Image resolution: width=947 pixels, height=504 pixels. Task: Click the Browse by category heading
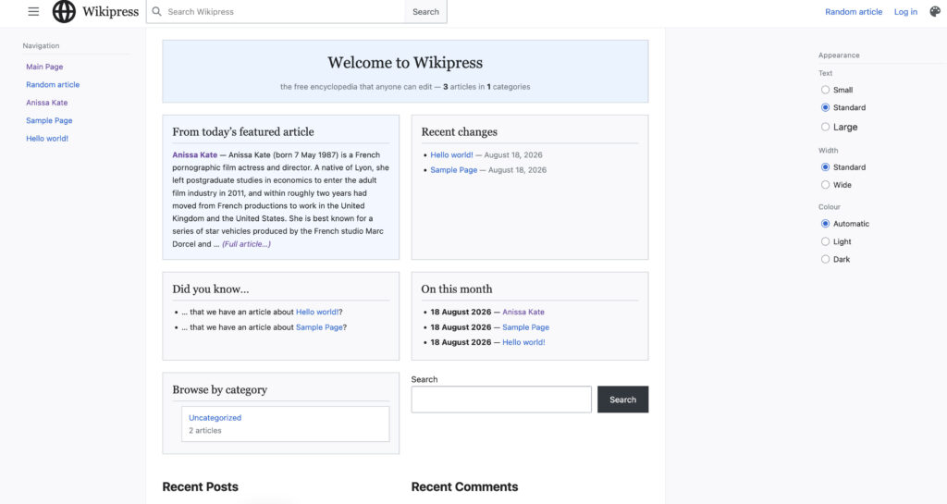[220, 390]
